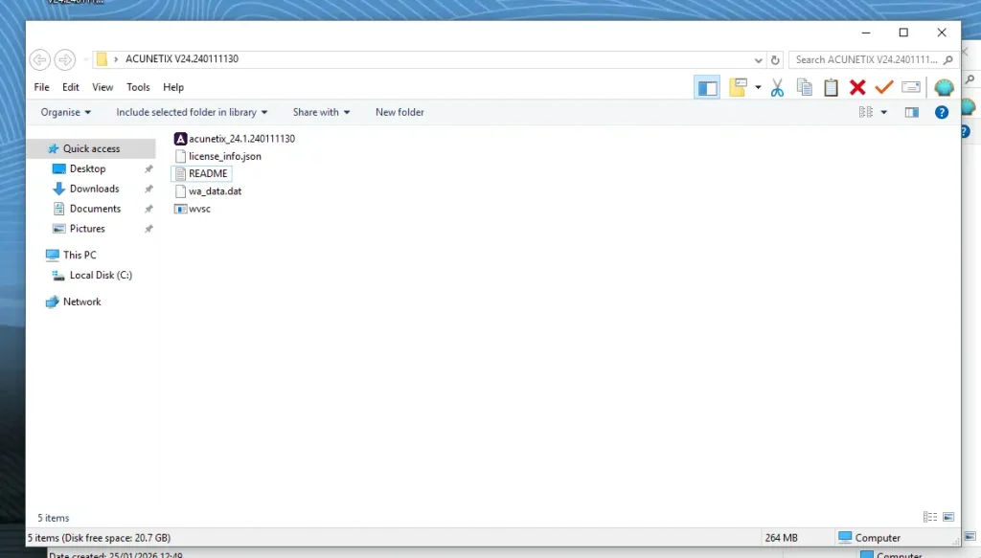This screenshot has width=981, height=558.
Task: Click the orange checkmark toolbar icon
Action: pyautogui.click(x=883, y=86)
